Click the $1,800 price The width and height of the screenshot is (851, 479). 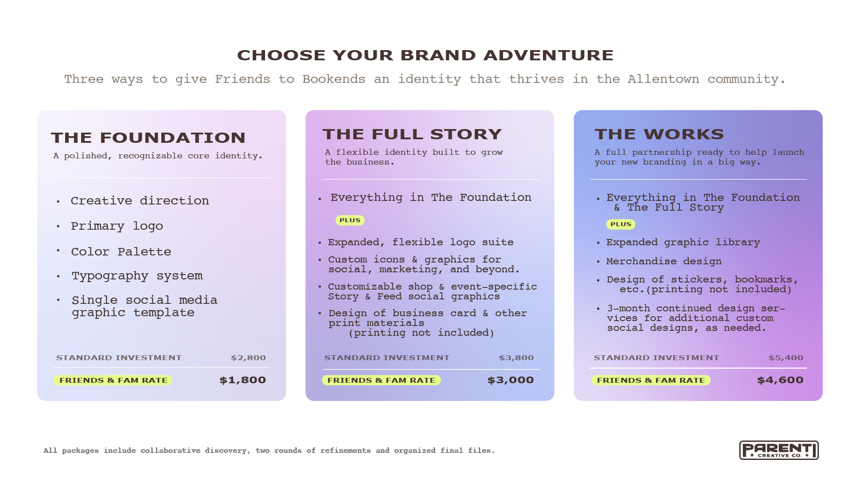[243, 380]
